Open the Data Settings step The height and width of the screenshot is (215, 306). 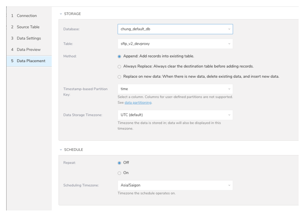[x=29, y=38]
